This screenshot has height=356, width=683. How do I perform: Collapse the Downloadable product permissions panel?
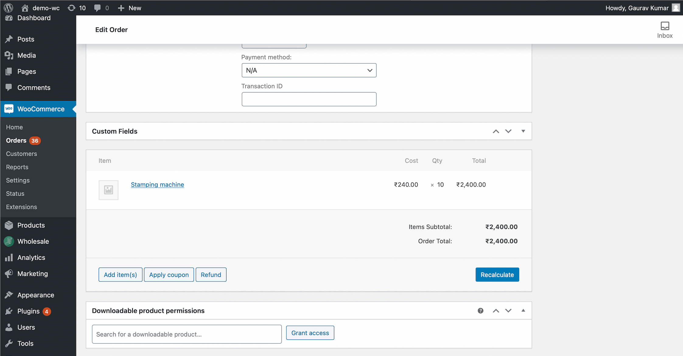[523, 311]
